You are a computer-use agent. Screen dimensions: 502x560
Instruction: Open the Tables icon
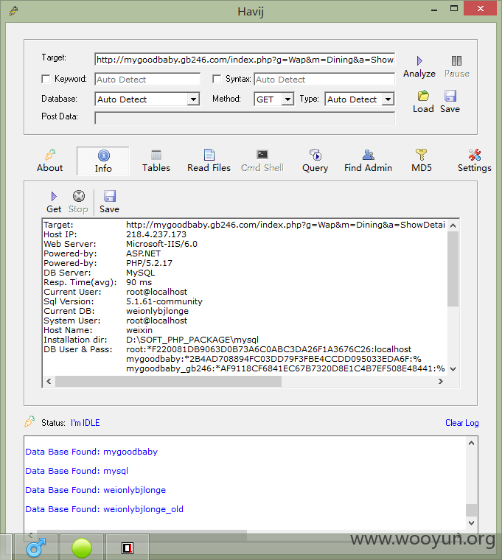(x=156, y=155)
